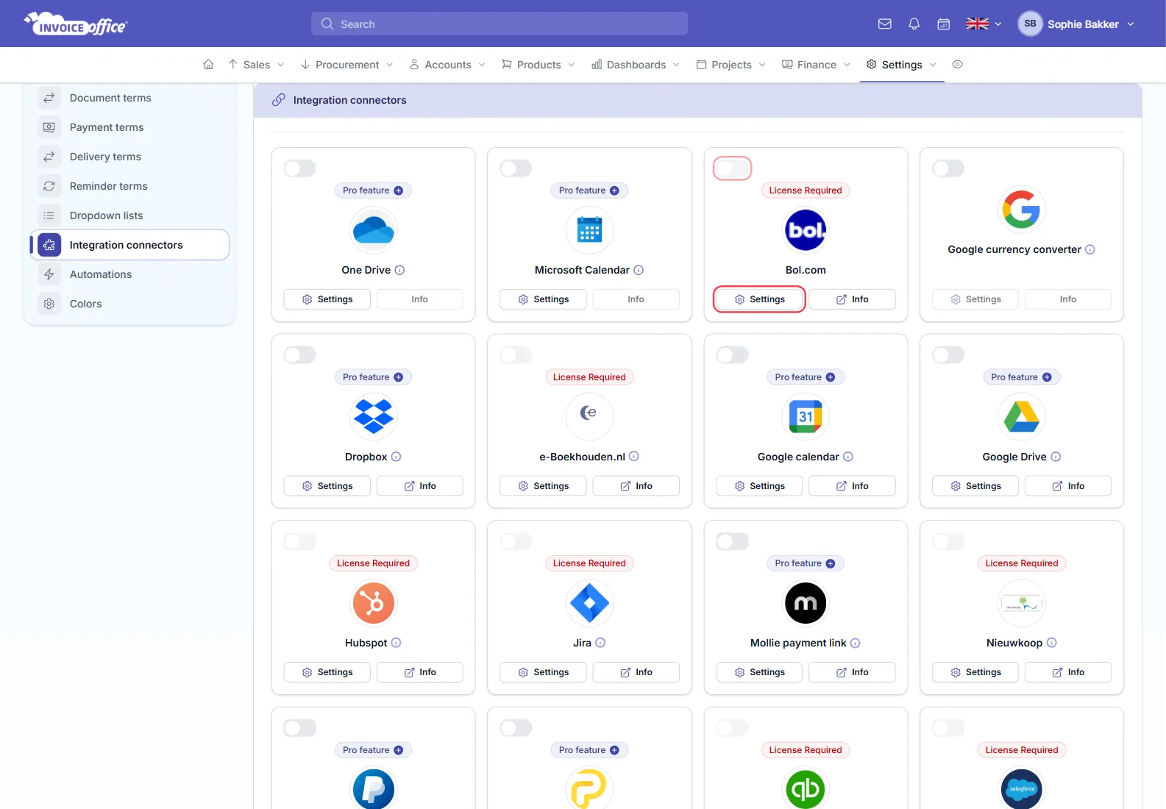1166x809 pixels.
Task: Expand the Projects menu
Action: click(x=731, y=65)
